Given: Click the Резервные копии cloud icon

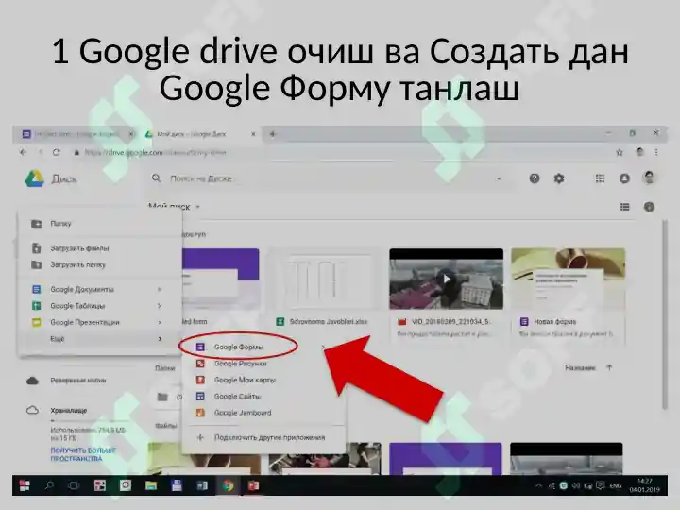Looking at the screenshot, I should click(x=32, y=381).
